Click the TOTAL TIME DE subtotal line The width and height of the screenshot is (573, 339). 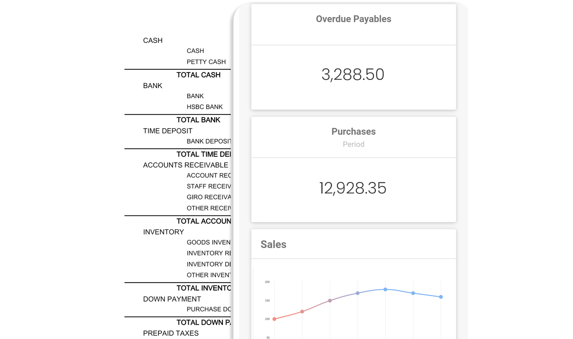coord(204,155)
